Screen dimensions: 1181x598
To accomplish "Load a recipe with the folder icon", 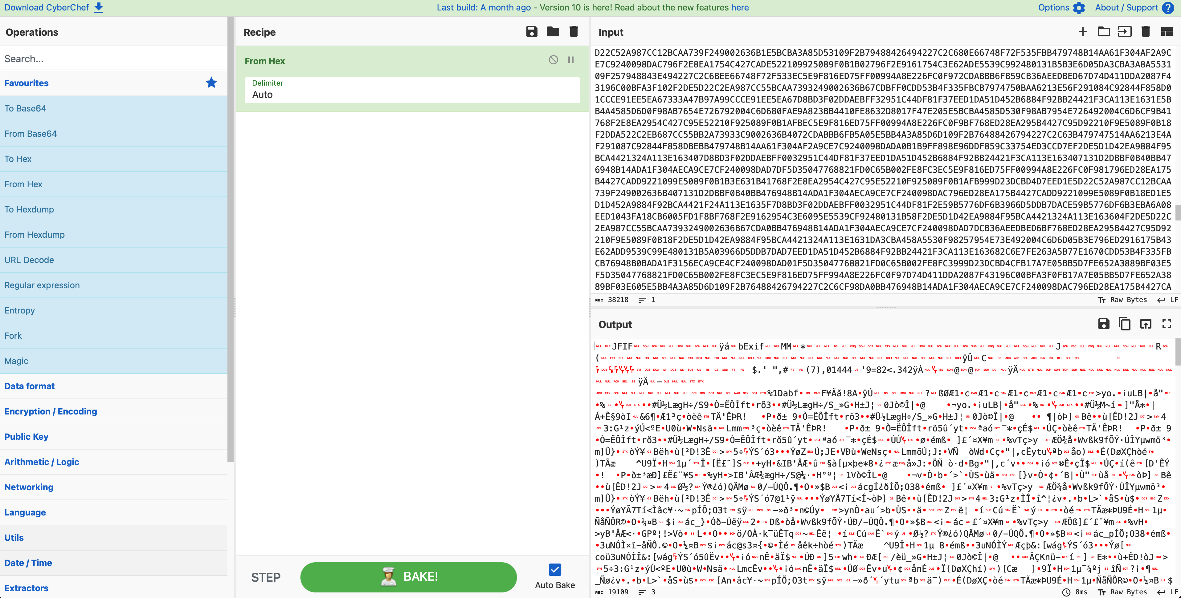I will (x=553, y=32).
